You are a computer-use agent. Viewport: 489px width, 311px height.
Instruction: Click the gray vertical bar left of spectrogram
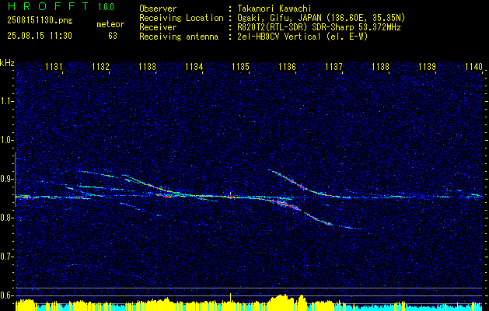[15, 180]
